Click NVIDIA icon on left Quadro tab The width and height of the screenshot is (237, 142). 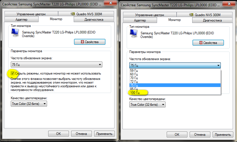click(x=73, y=14)
